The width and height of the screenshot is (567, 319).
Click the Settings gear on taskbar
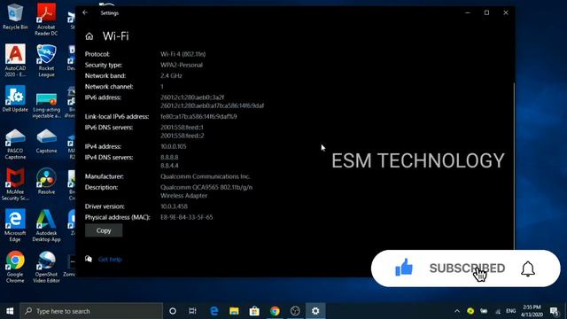tap(315, 311)
